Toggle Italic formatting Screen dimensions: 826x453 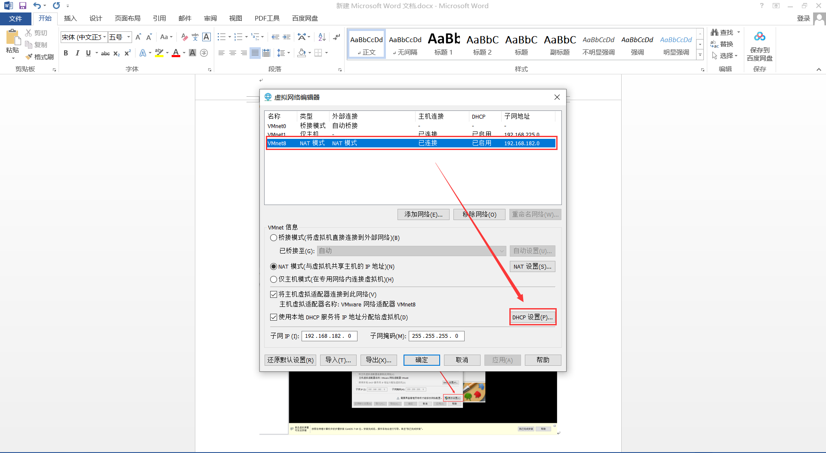pos(77,53)
